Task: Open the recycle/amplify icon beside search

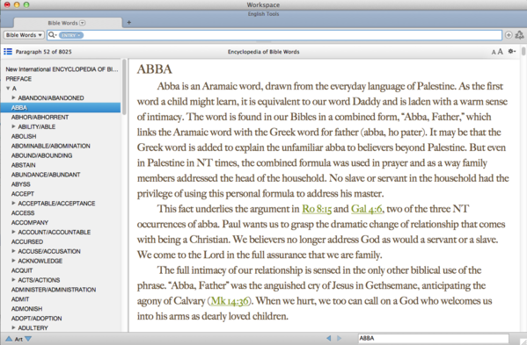Action: tap(519, 34)
